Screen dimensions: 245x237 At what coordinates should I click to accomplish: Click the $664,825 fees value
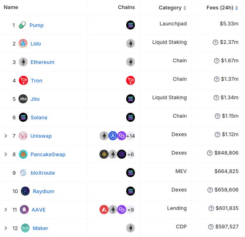227,171
